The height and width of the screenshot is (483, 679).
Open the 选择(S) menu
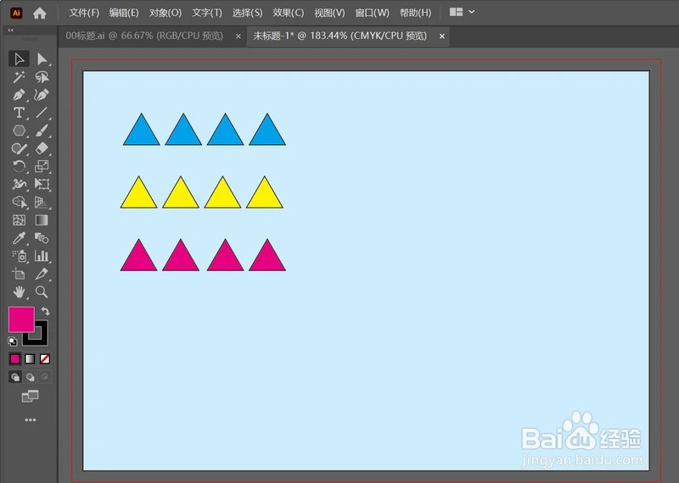coord(247,13)
